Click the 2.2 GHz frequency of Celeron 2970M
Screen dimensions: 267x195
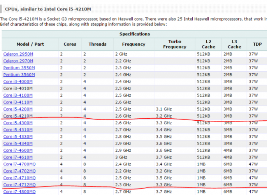123,61
